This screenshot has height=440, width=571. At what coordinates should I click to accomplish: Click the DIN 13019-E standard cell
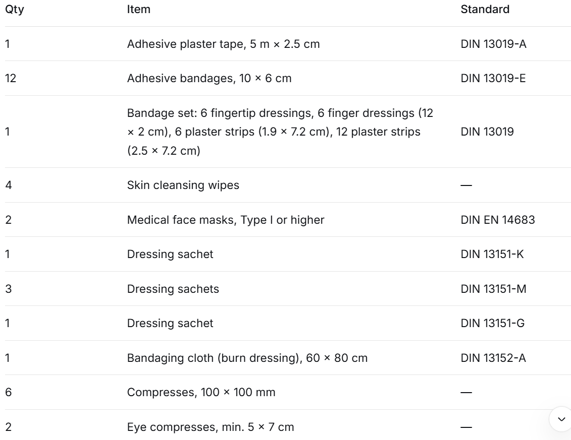click(493, 78)
